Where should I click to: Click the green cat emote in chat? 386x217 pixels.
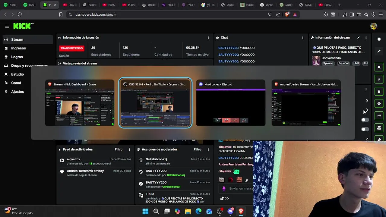pyautogui.click(x=237, y=171)
